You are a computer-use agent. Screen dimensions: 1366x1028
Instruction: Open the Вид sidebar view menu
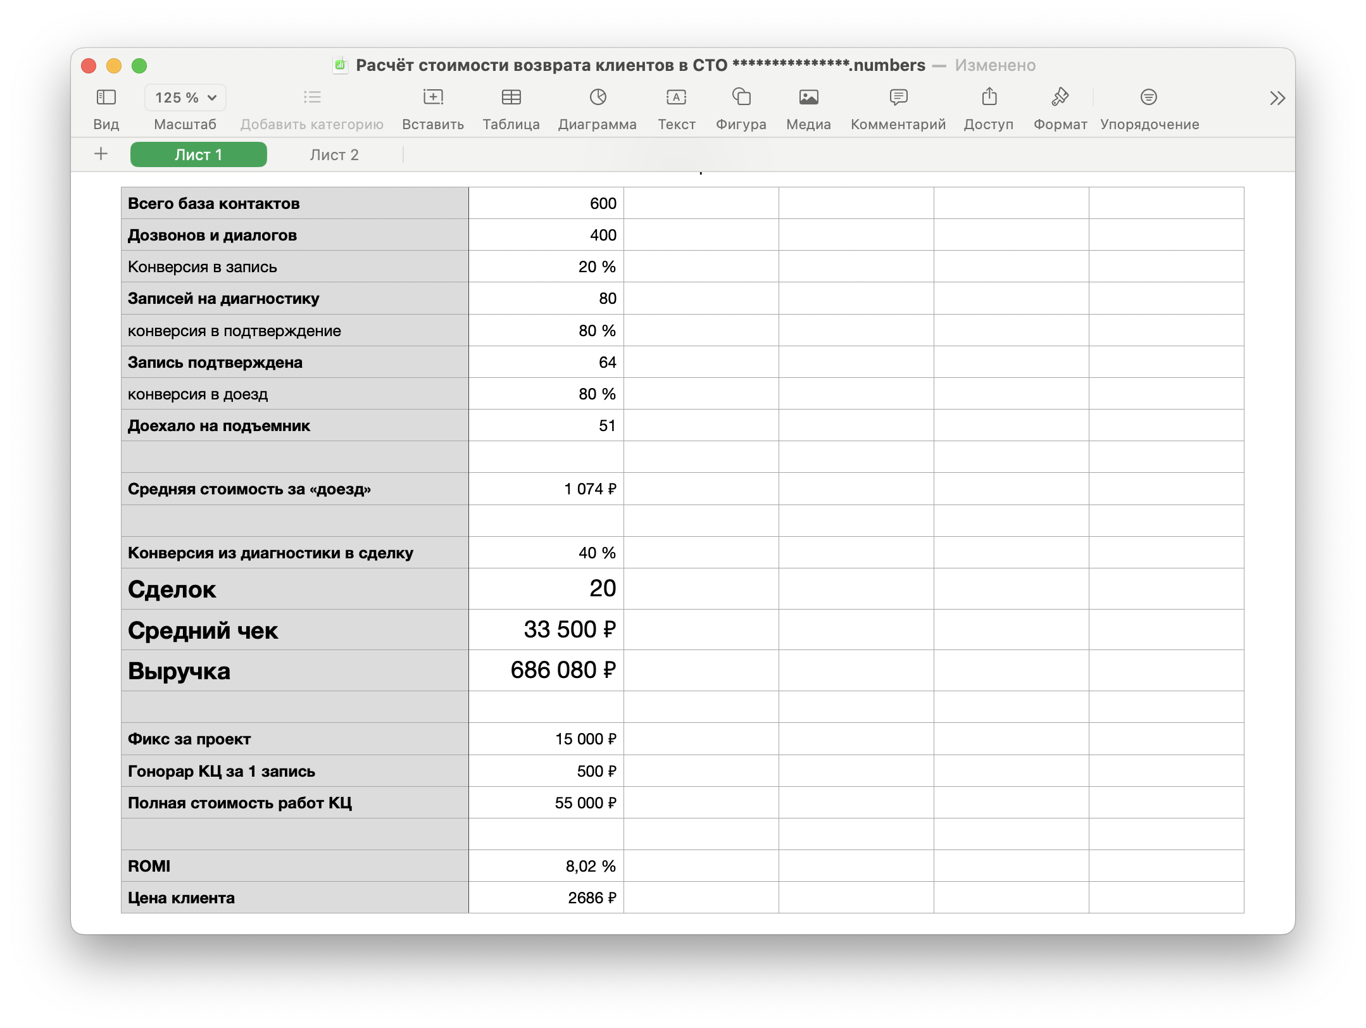click(106, 97)
